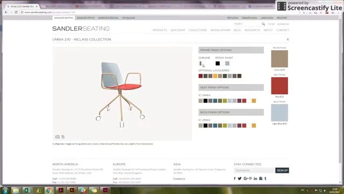Viewport: 344px width, 194px height.
Task: Switch to the Woodlook top tab
Action: coord(128,18)
